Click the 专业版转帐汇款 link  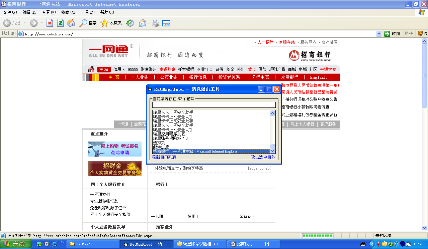[x=104, y=201]
